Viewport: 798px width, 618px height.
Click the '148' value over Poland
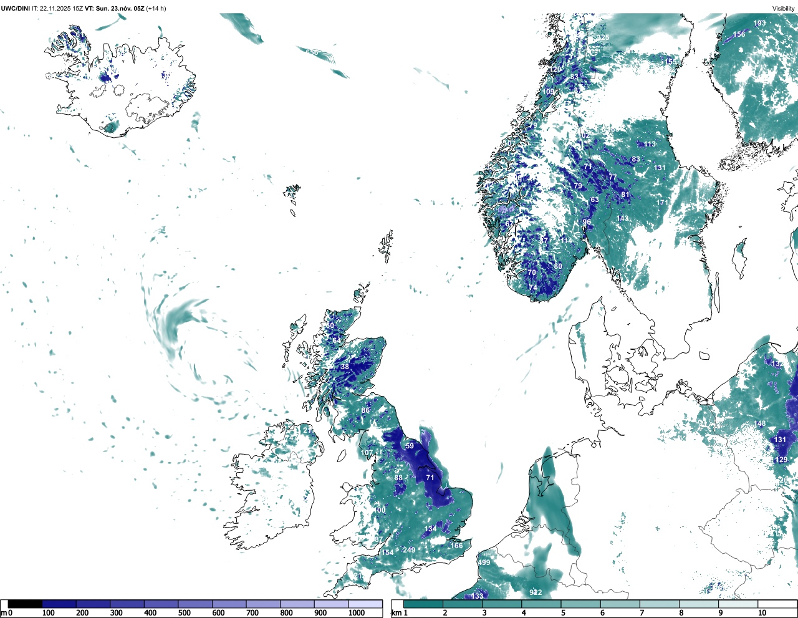(759, 424)
